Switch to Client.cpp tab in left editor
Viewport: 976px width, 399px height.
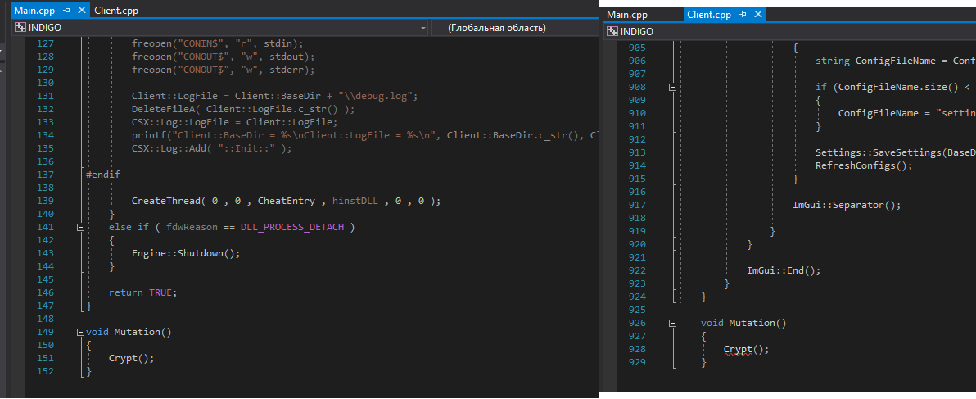tap(118, 11)
